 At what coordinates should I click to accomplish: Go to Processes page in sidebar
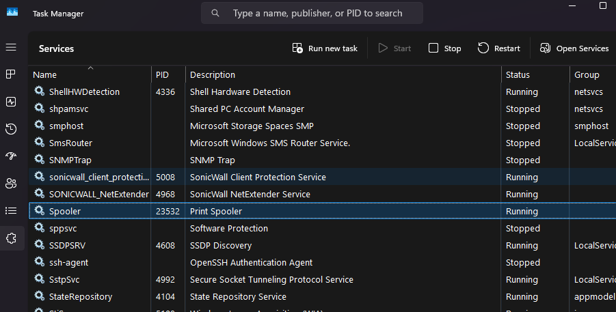11,74
